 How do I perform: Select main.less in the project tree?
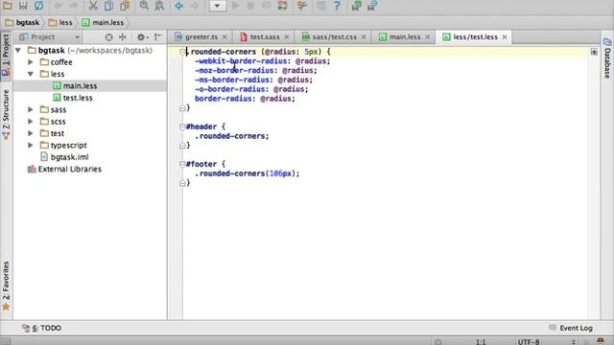90,85
